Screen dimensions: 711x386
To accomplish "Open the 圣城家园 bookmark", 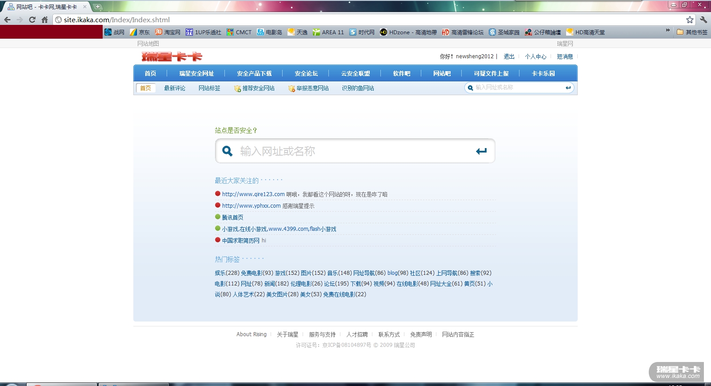I will point(504,32).
